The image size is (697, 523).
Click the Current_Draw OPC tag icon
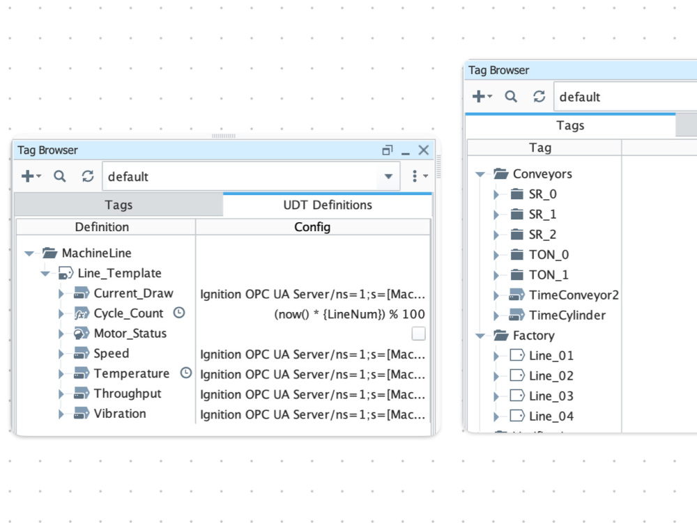(x=82, y=293)
